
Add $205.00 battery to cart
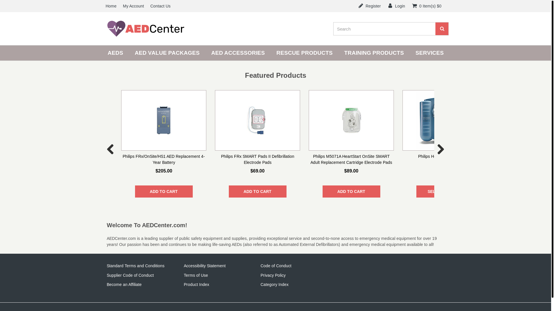[x=164, y=191]
